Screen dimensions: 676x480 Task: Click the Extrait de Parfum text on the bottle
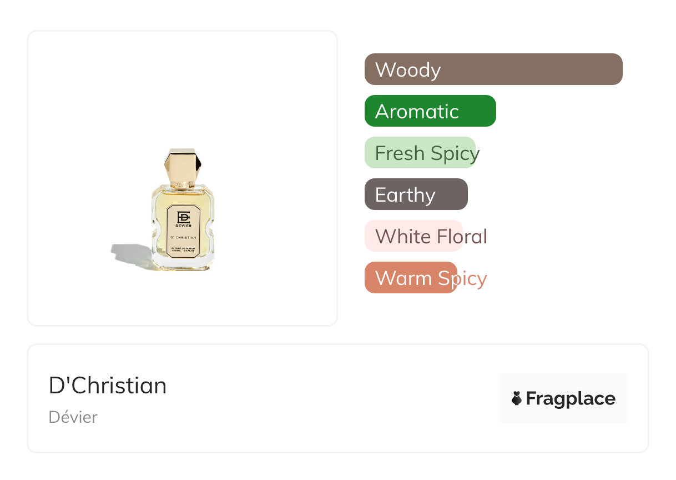coord(183,248)
